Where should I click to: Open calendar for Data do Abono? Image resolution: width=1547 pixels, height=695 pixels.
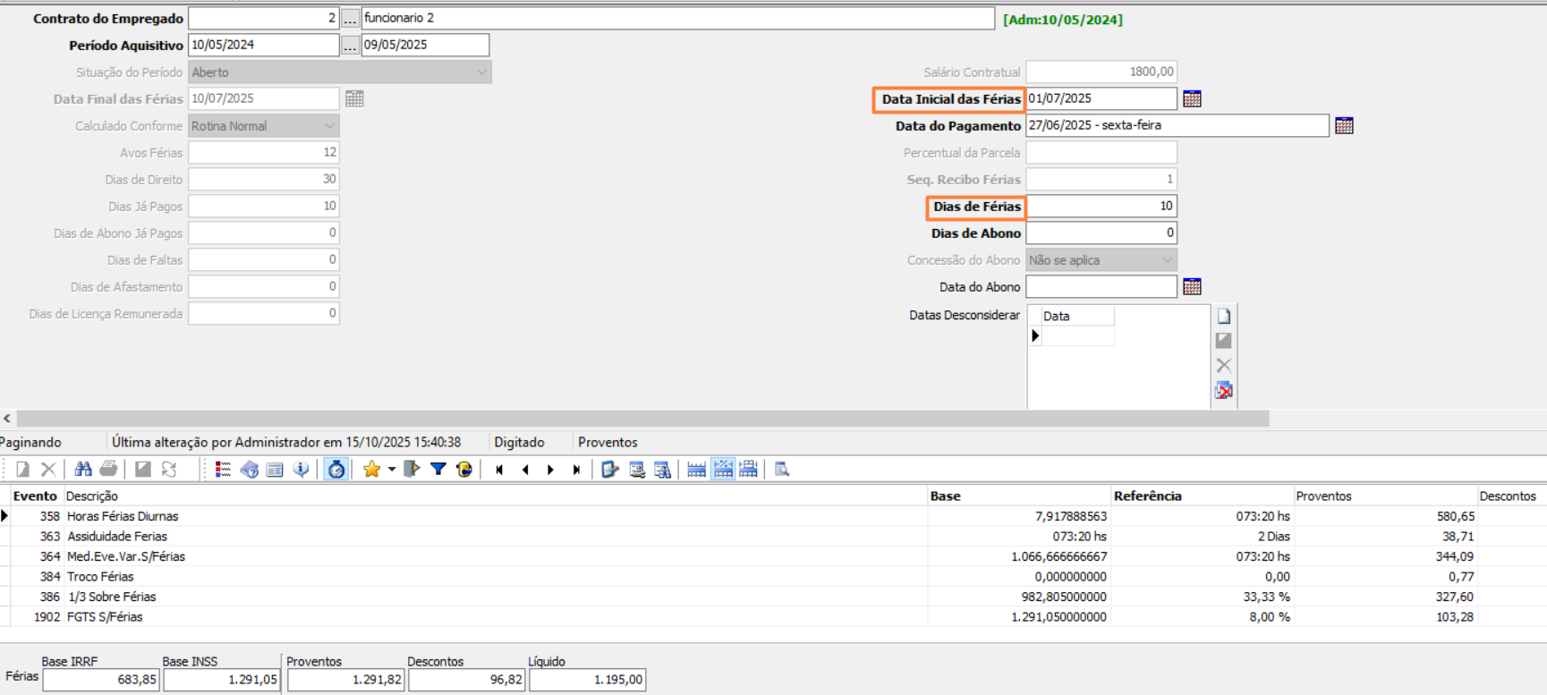coord(1192,287)
